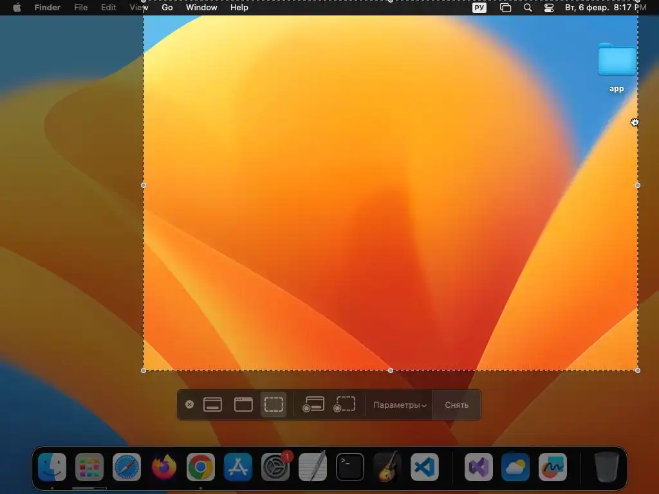
Task: Open the Go menu
Action: (x=167, y=8)
